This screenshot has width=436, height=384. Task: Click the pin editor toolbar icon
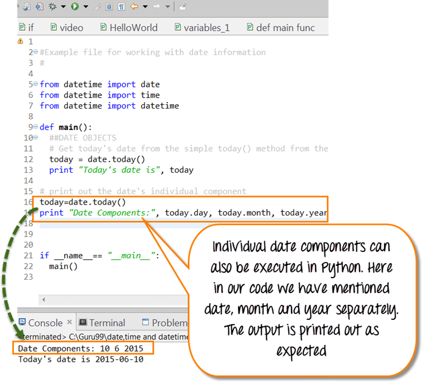tap(183, 7)
